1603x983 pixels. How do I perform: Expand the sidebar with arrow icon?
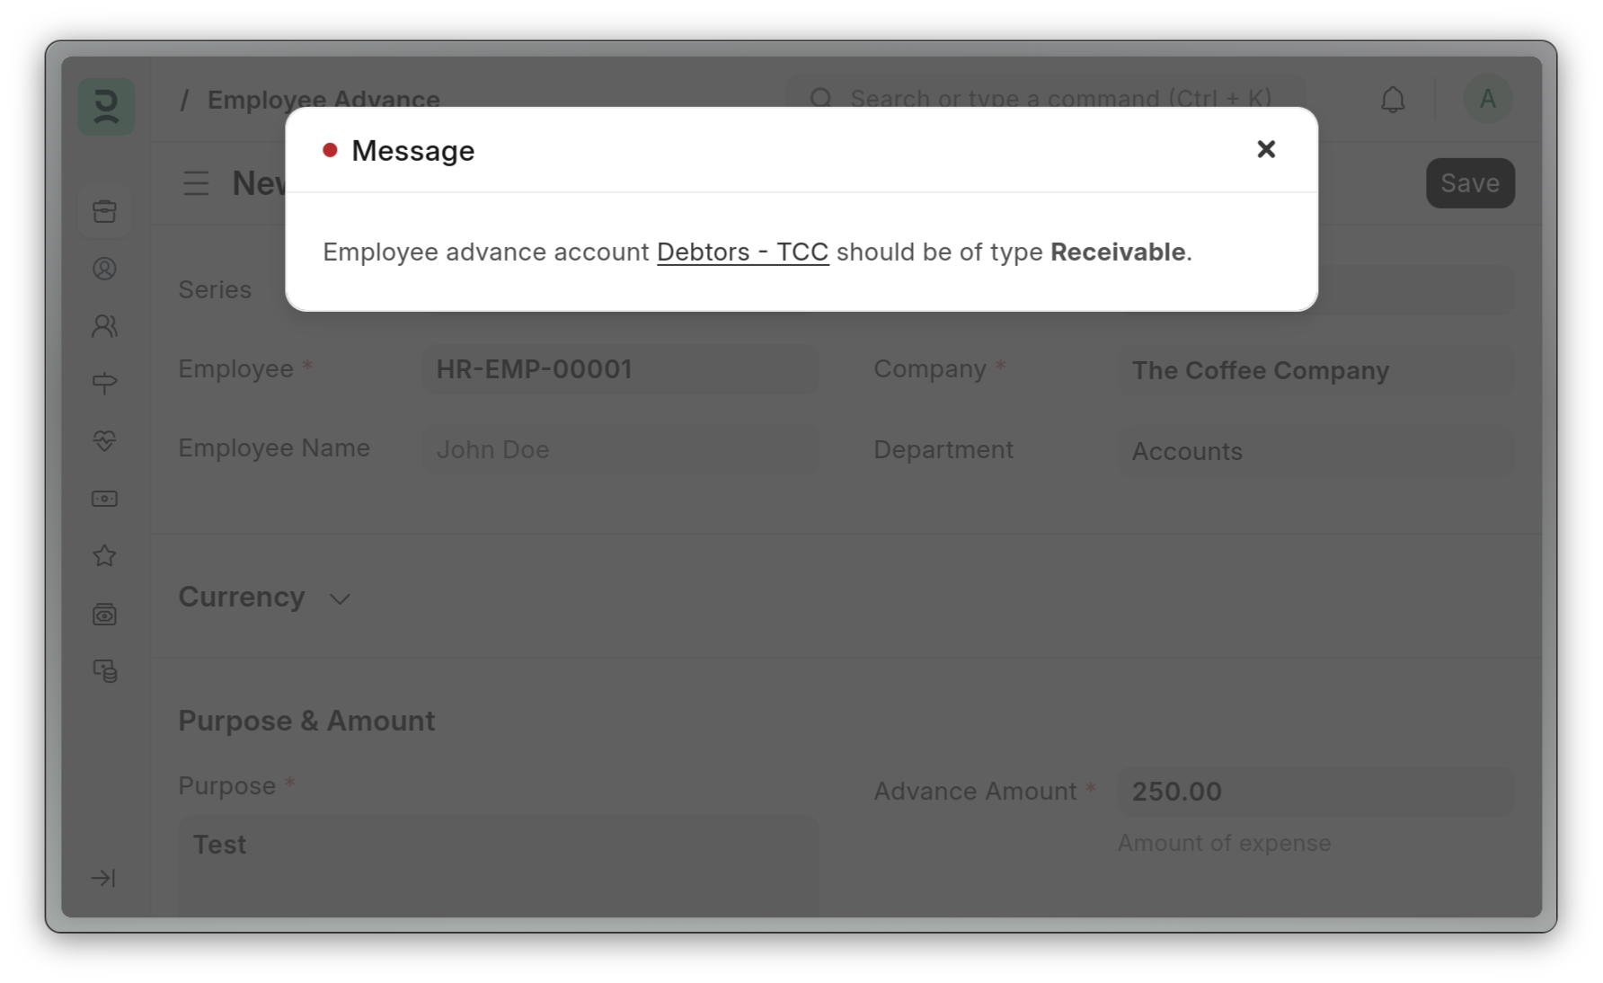(103, 878)
